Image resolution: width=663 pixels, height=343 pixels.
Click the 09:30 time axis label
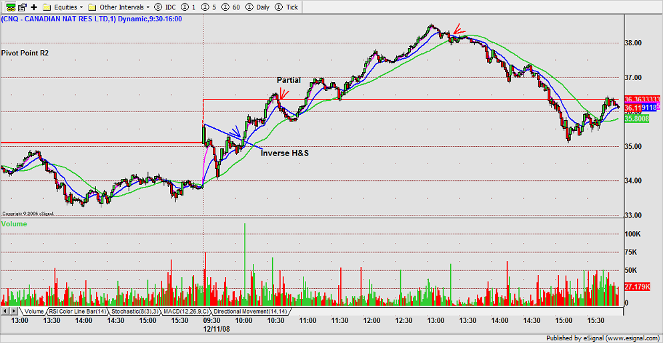point(212,320)
